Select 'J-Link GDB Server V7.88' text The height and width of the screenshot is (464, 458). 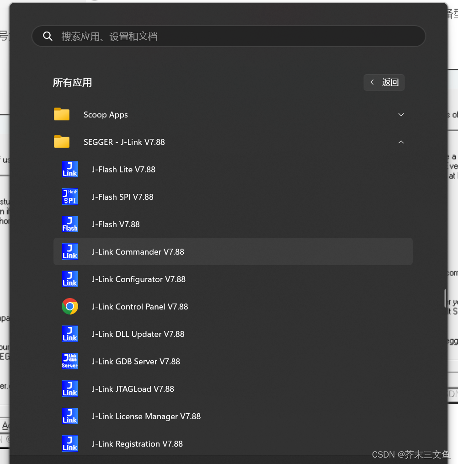136,362
